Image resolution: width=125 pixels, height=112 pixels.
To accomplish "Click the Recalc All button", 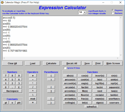I will click(72, 63).
